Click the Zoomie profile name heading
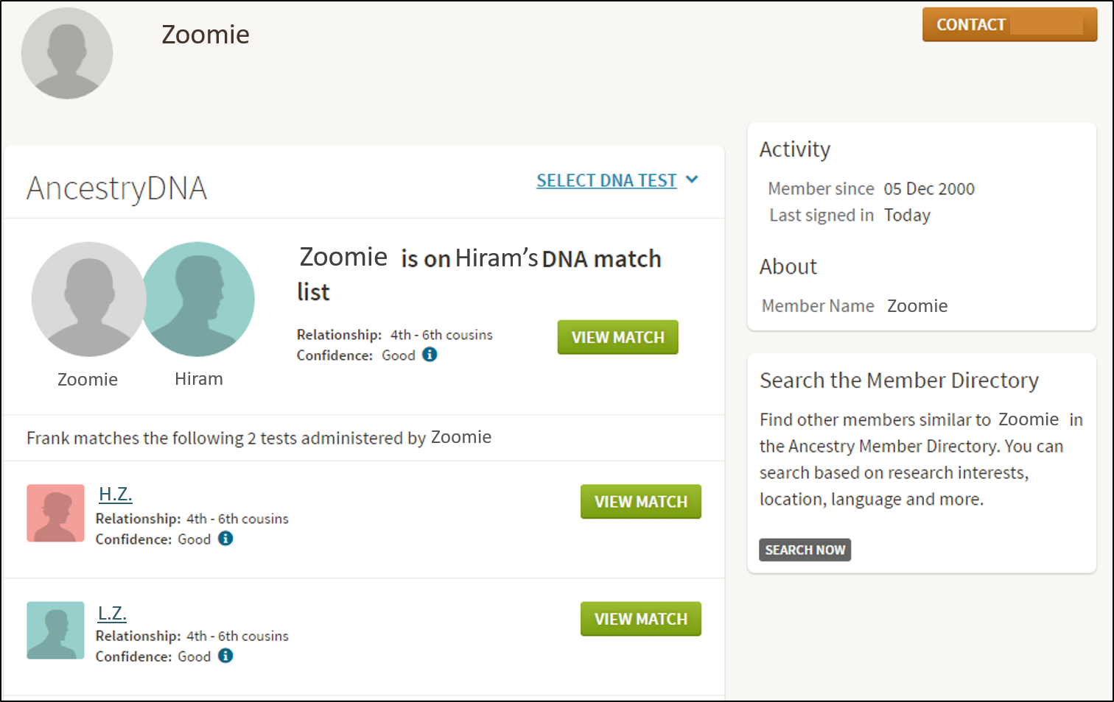 [206, 35]
